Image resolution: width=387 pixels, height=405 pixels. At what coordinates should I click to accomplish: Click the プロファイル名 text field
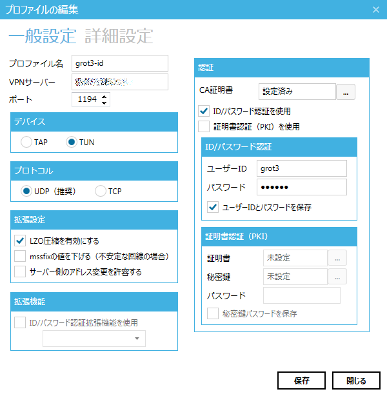click(119, 63)
